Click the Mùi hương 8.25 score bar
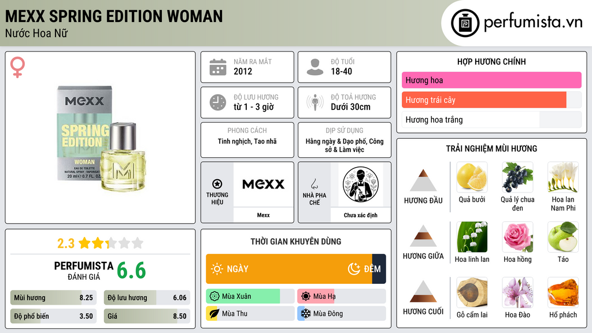This screenshot has height=333, width=592. tap(53, 298)
